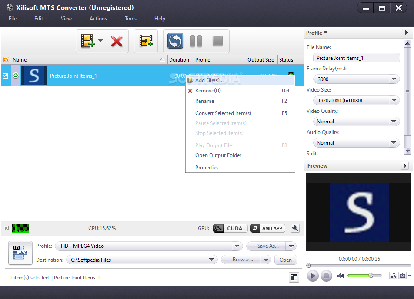Choose Add File(s)... in the context menu
This screenshot has height=299, width=414.
pos(240,80)
